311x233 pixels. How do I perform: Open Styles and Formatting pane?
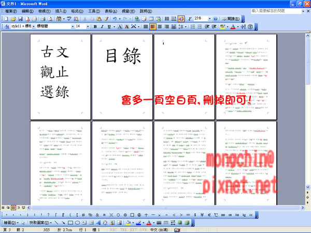(x=7, y=26)
